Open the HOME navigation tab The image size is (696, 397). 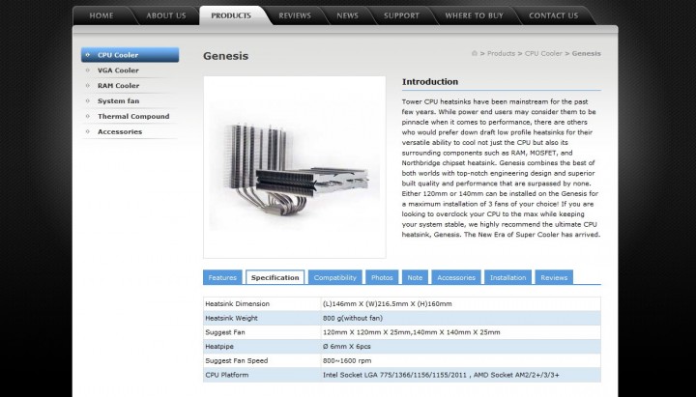(x=101, y=15)
